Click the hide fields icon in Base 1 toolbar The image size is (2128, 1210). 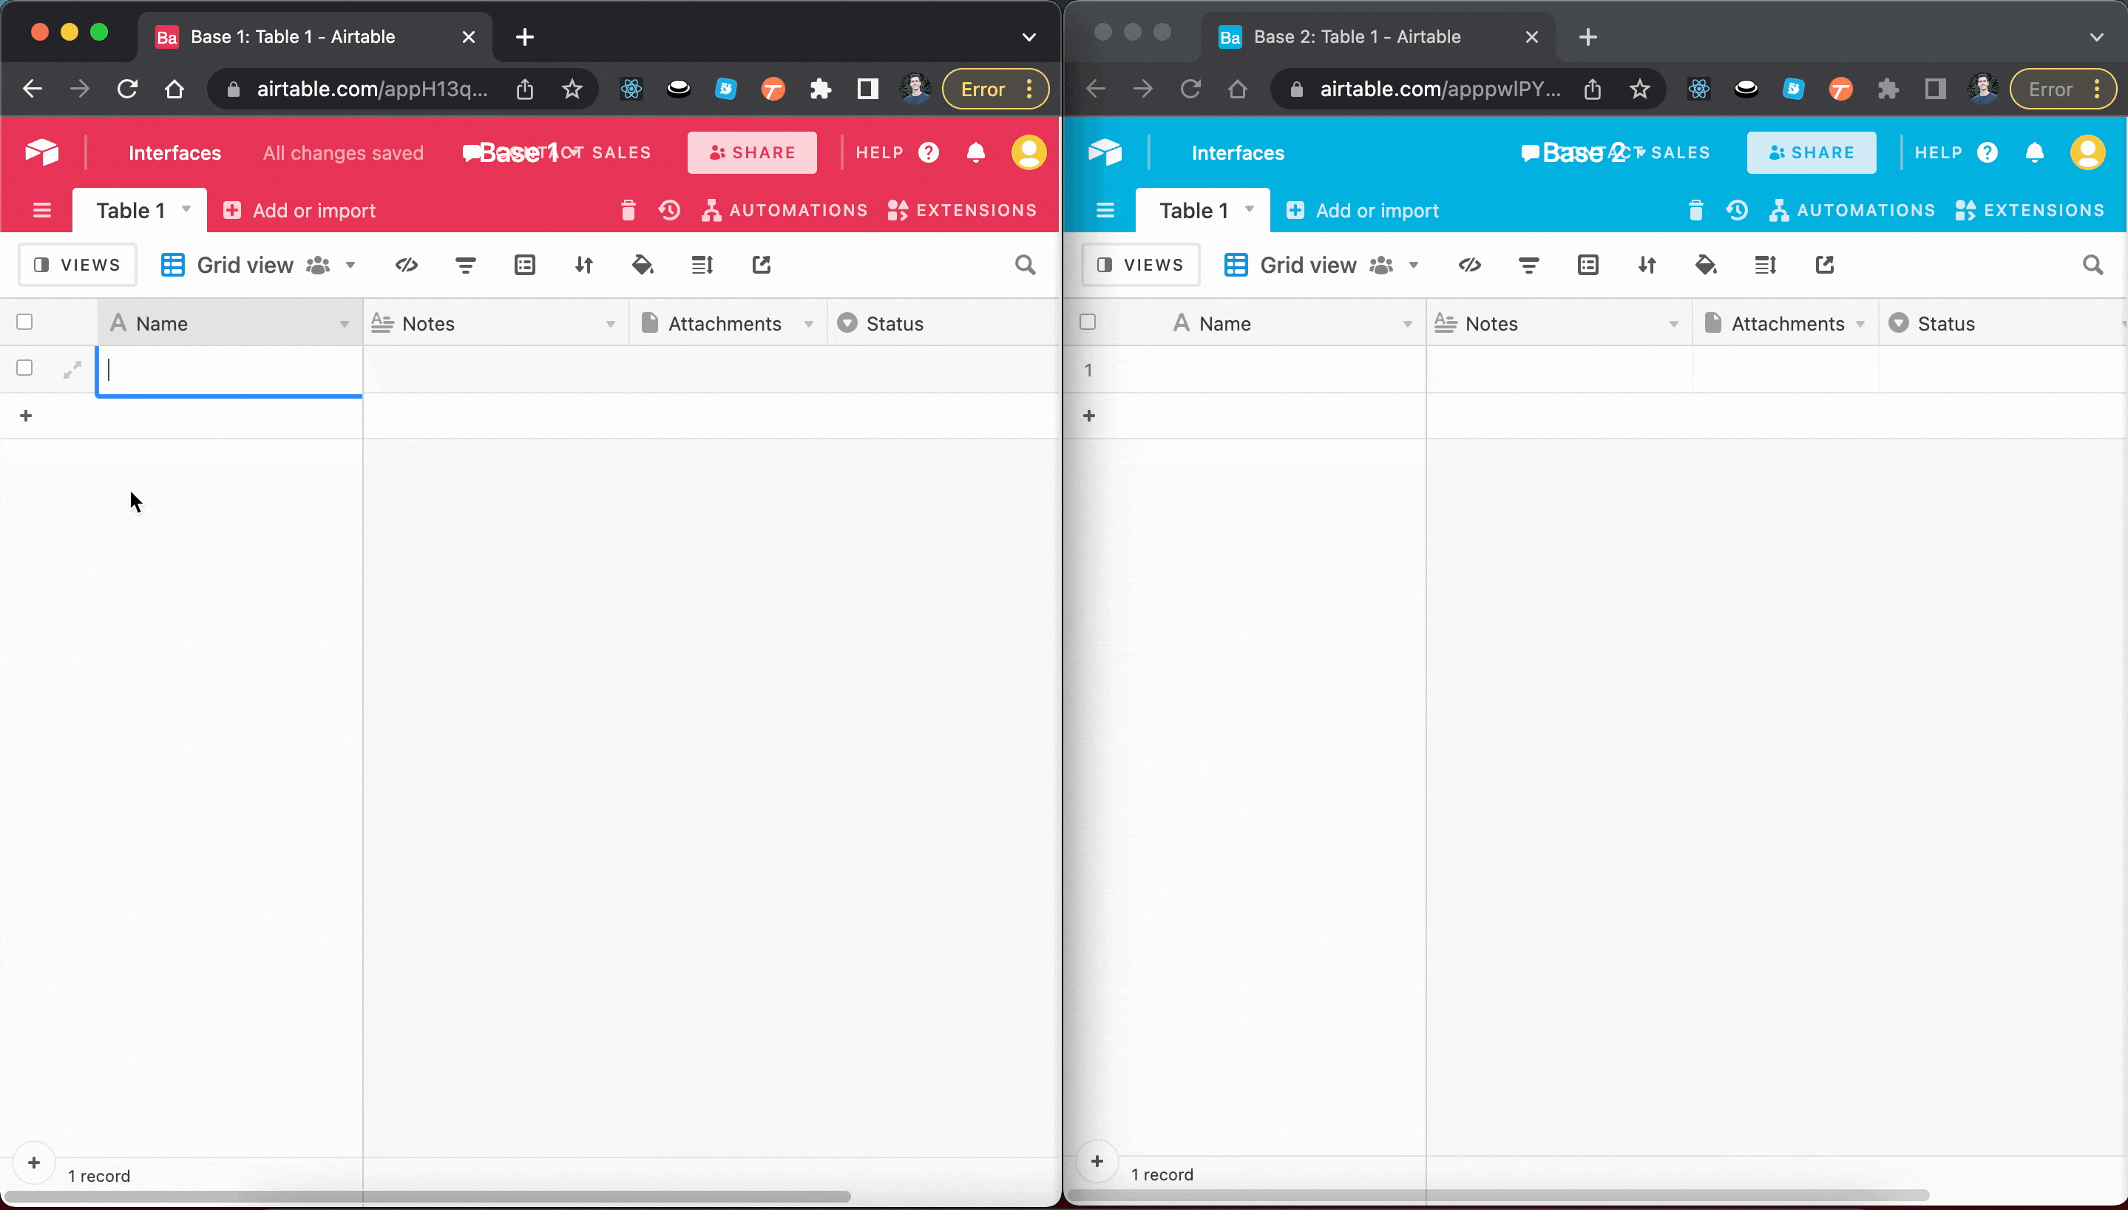406,265
